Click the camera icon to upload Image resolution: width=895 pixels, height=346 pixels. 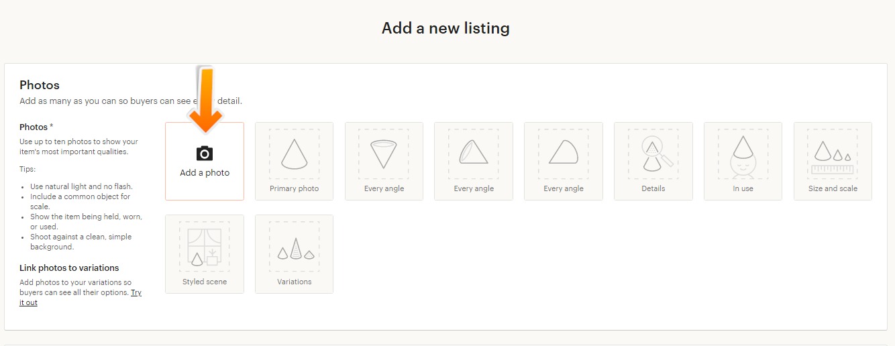(x=205, y=154)
